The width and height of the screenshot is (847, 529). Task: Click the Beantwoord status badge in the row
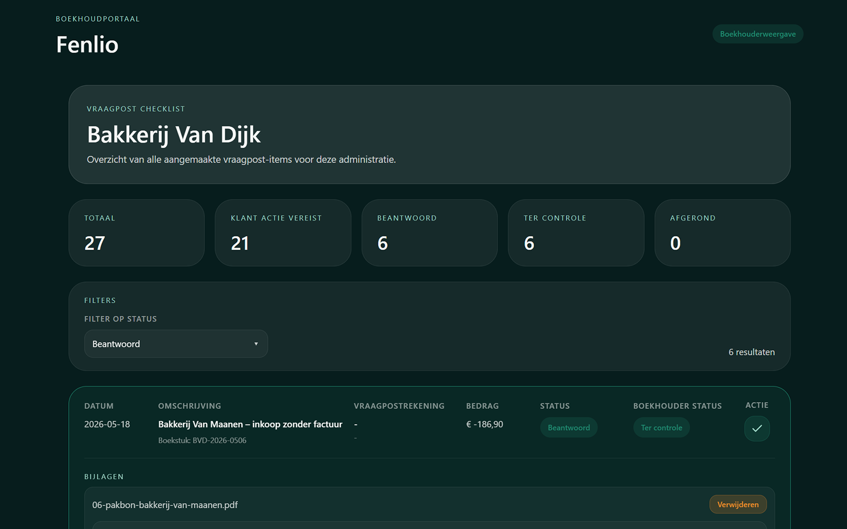coord(569,427)
